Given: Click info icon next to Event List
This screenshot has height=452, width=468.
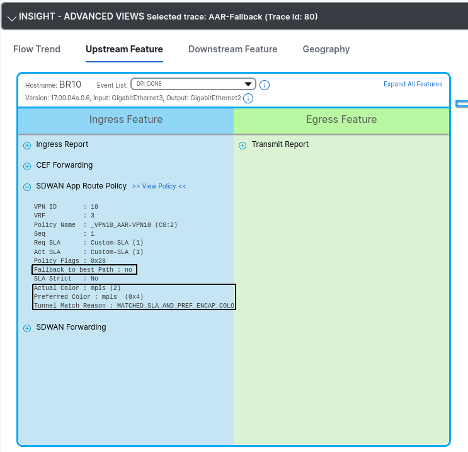Looking at the screenshot, I should point(265,85).
